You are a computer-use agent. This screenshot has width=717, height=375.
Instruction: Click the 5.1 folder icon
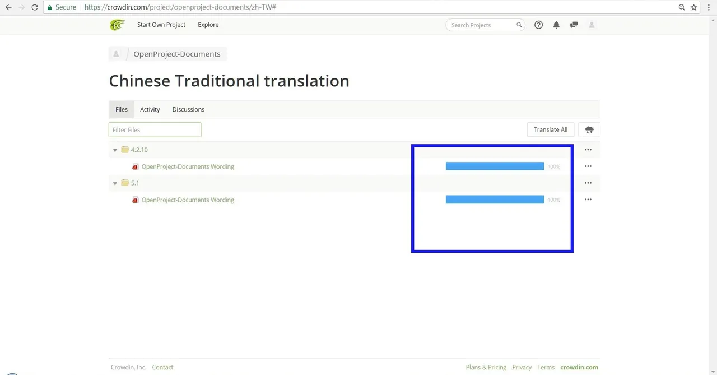[x=125, y=183]
